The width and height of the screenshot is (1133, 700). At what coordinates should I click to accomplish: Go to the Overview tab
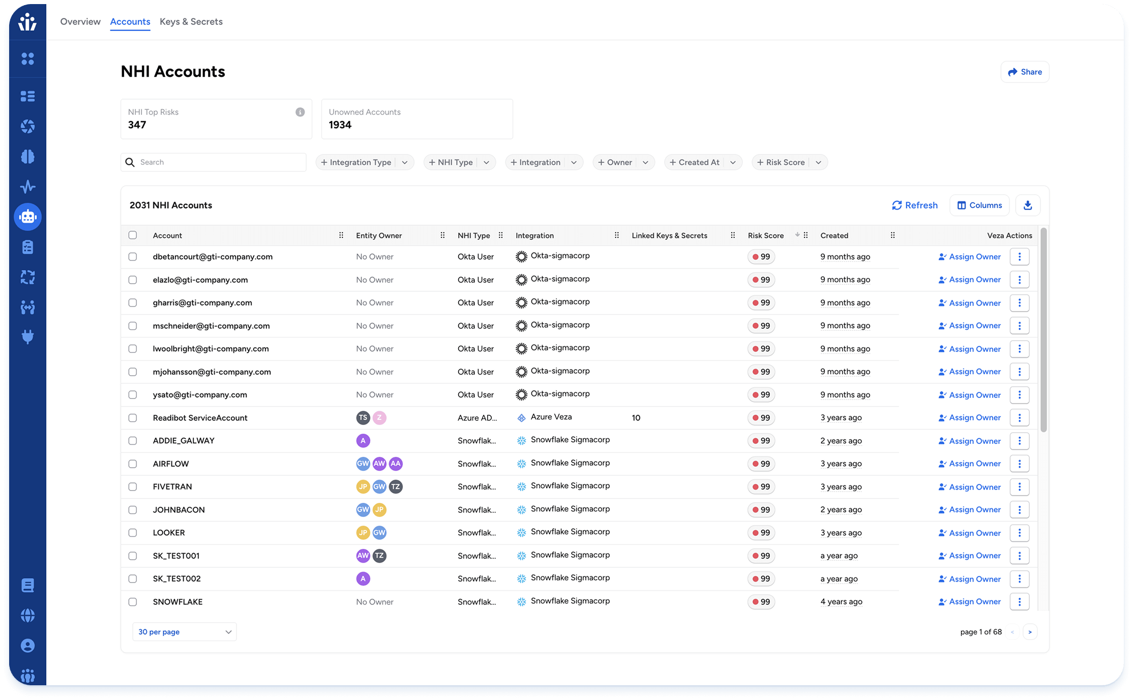tap(80, 22)
